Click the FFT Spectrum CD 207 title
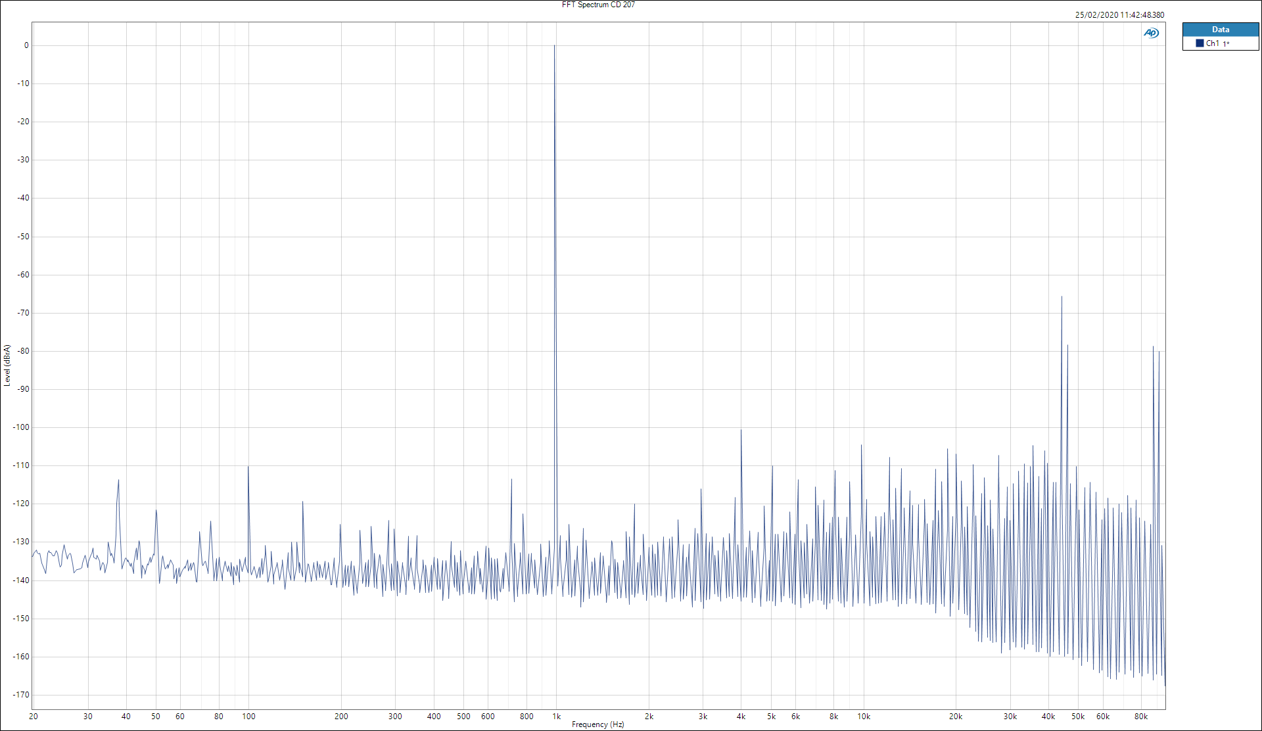Viewport: 1262px width, 731px height. click(x=598, y=5)
